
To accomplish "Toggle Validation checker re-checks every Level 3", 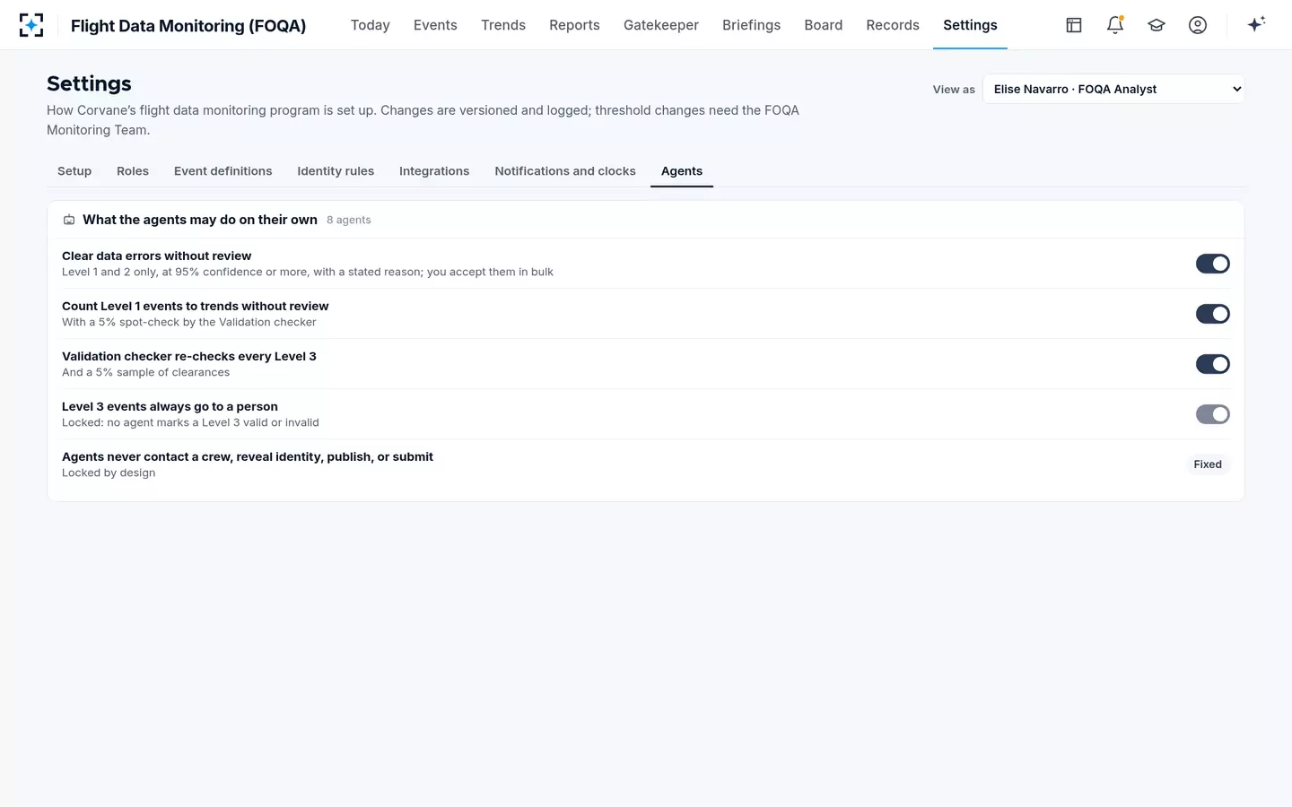I will pos(1212,364).
